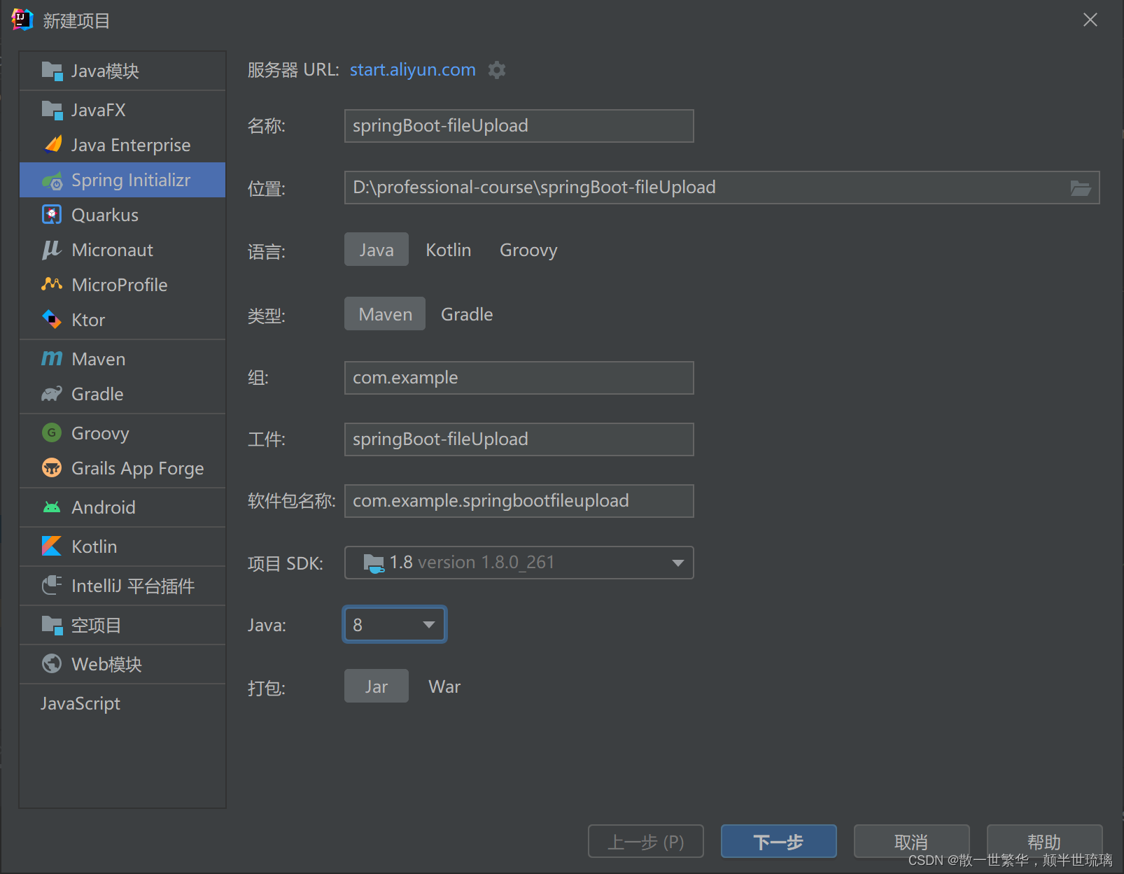Viewport: 1124px width, 874px height.
Task: Select the MicroProfile project generator
Action: click(x=120, y=285)
